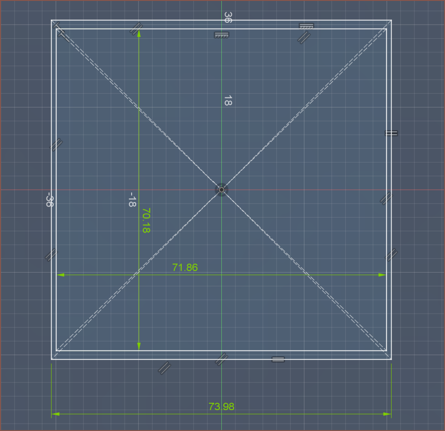Click the parallel constraint icon below the top-right horizontal glyph
The height and width of the screenshot is (431, 445).
click(x=304, y=37)
